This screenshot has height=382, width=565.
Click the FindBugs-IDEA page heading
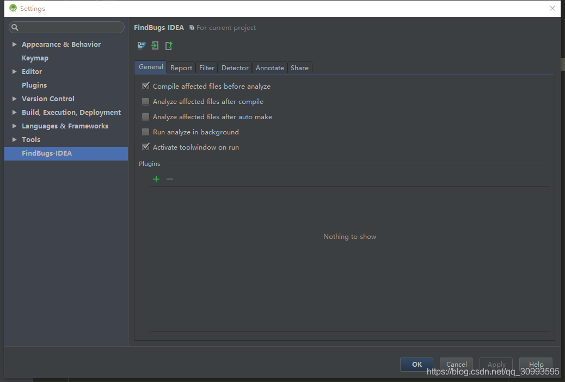pos(159,27)
